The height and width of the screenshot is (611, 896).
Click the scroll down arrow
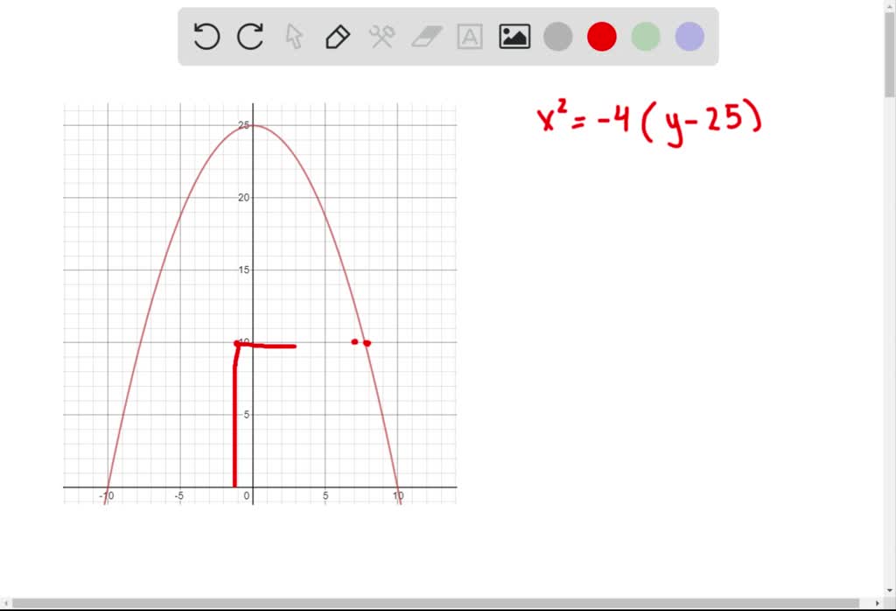point(889,591)
